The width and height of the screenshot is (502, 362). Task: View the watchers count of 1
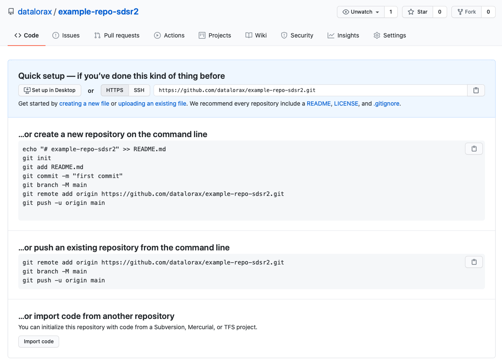(391, 12)
